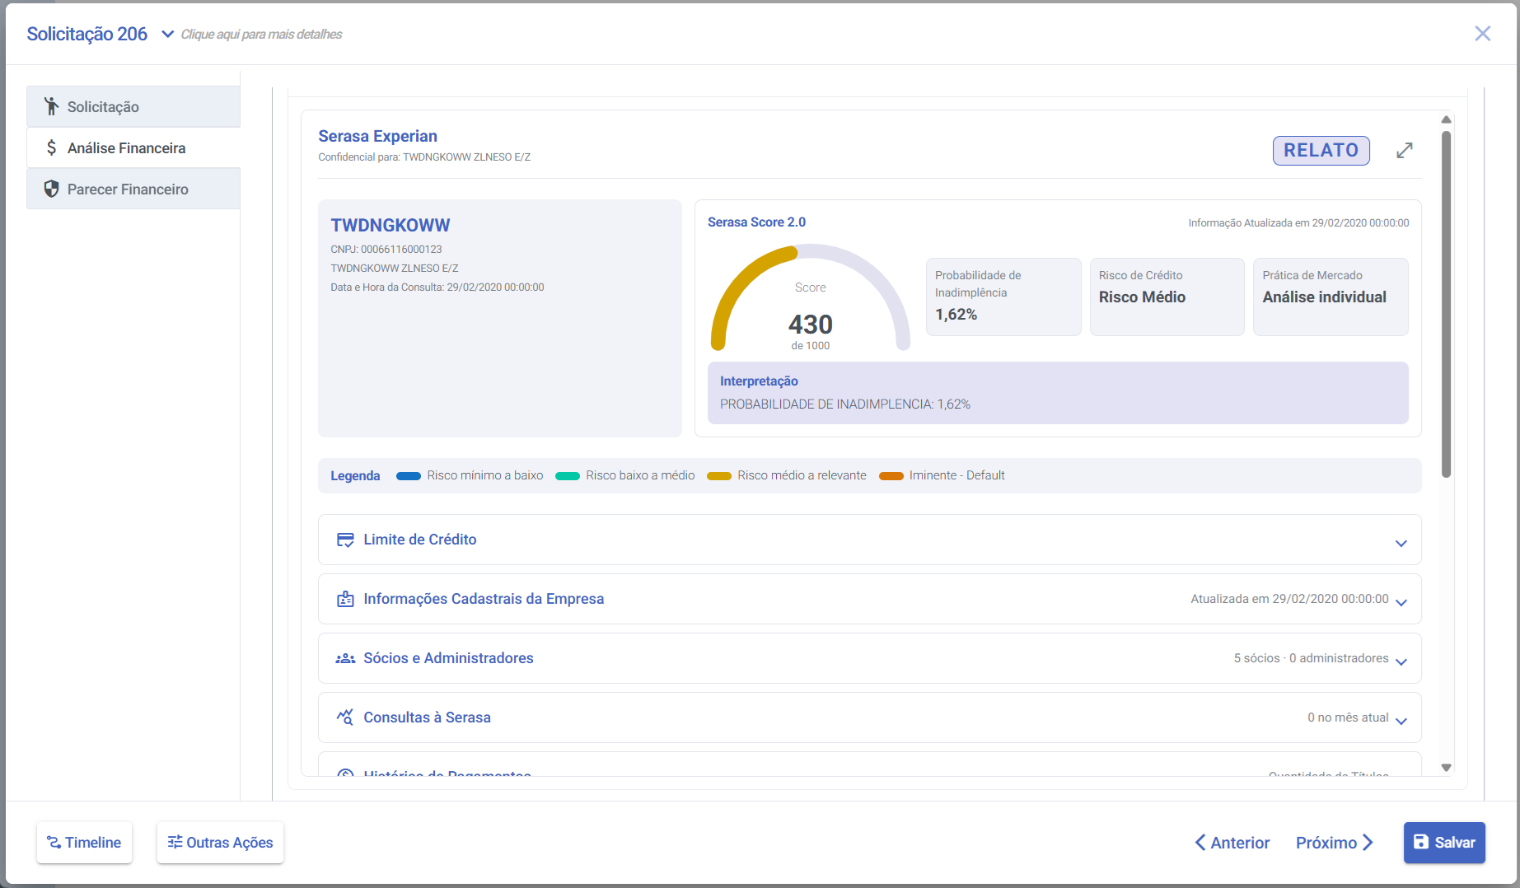Image resolution: width=1520 pixels, height=888 pixels.
Task: Click the 'Clique aqui para mais detalhes' hint
Action: point(261,34)
